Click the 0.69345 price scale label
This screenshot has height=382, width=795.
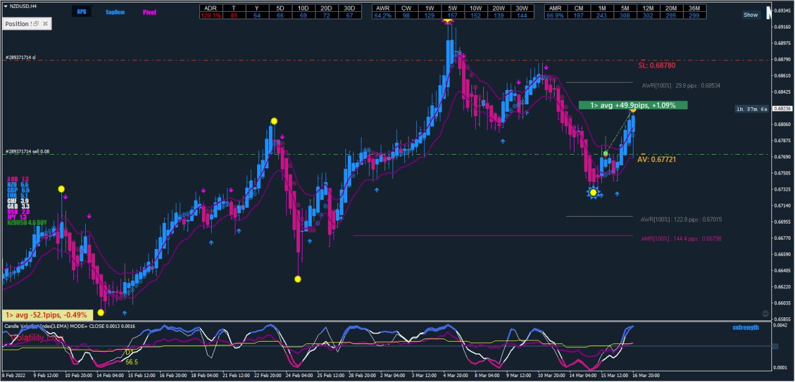pyautogui.click(x=783, y=11)
